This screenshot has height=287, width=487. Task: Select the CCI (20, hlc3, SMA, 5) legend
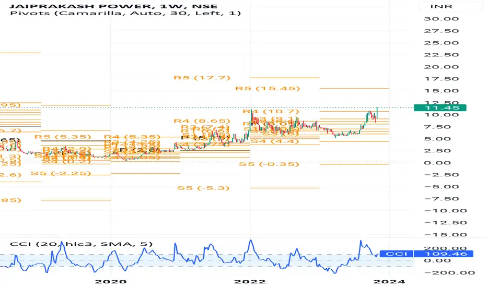tap(82, 244)
